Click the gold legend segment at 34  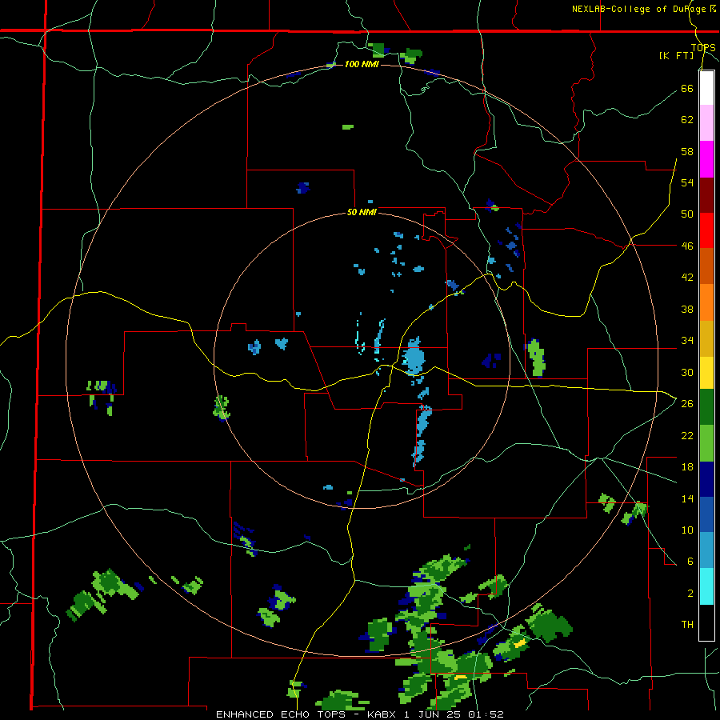tap(706, 338)
